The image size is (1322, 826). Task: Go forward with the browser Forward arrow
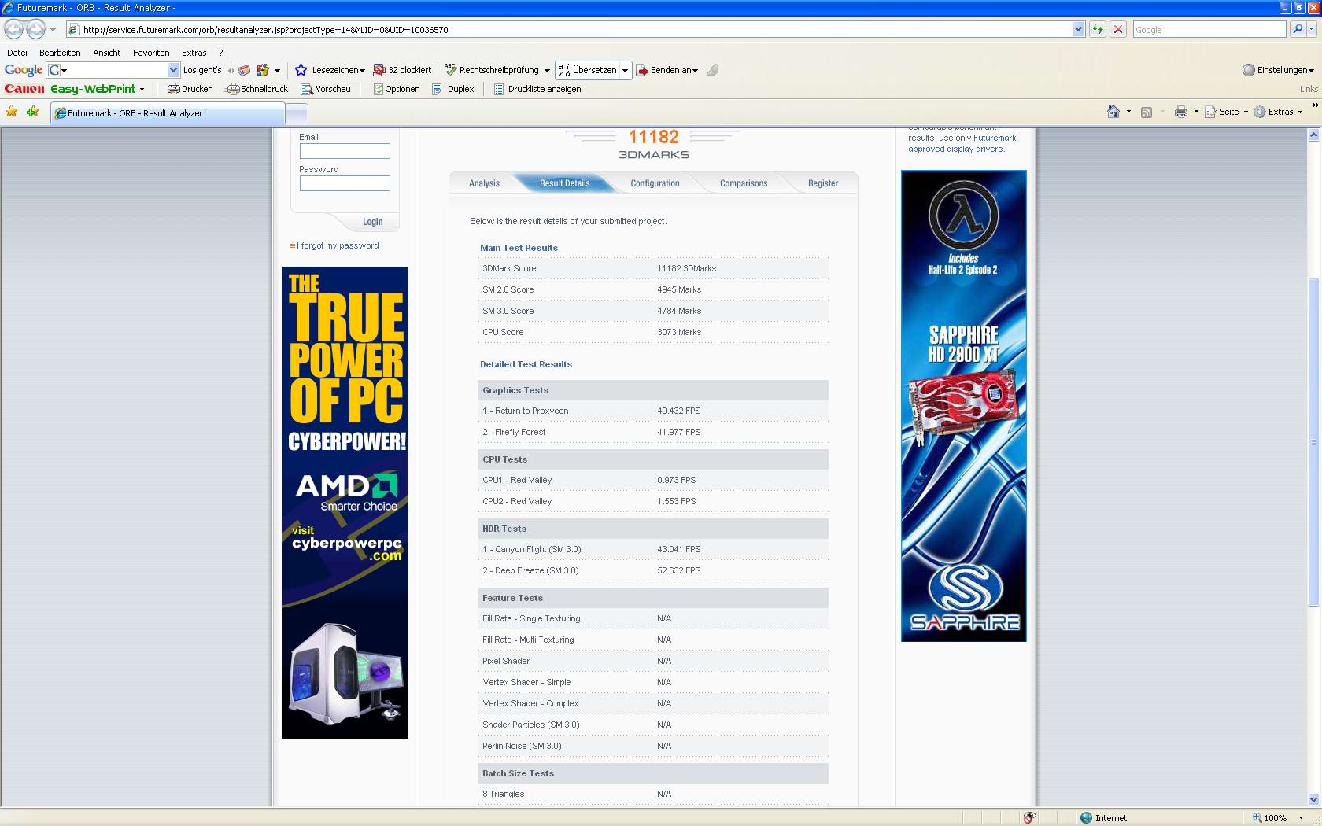(x=35, y=29)
